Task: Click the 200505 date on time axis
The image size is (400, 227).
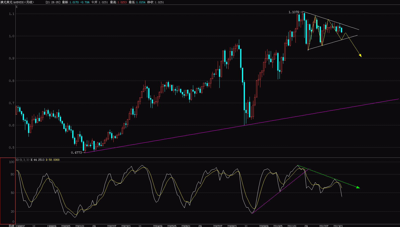Action: [172, 226]
